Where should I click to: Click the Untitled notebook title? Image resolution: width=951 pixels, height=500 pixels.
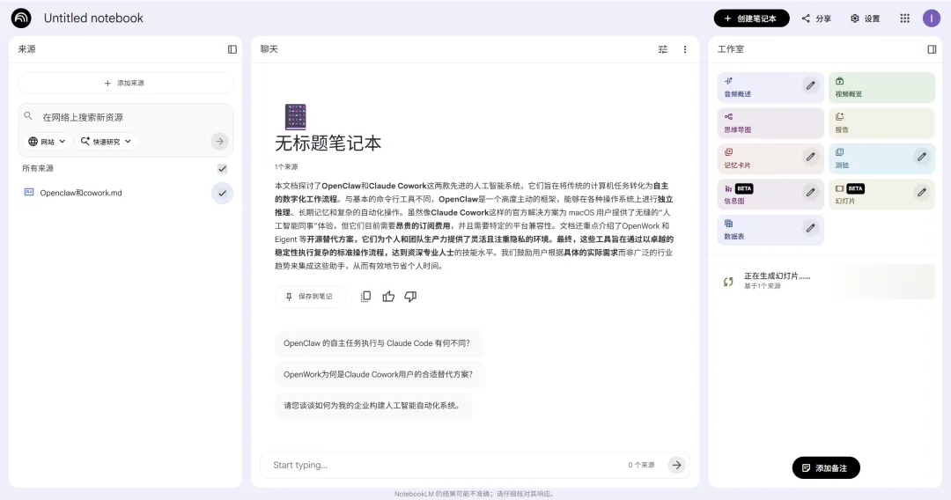(x=93, y=18)
